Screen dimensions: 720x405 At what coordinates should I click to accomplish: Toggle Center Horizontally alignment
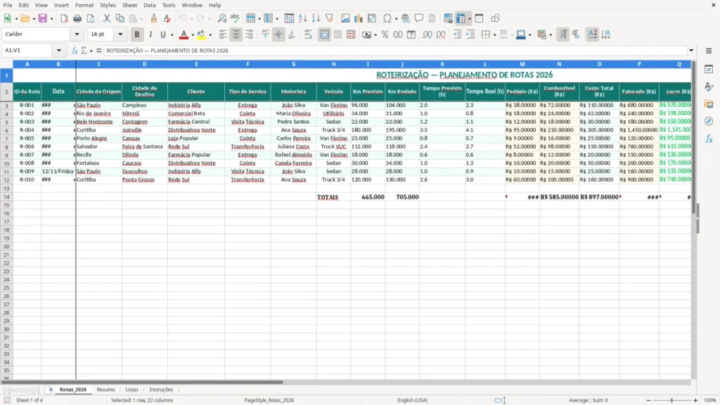[236, 34]
